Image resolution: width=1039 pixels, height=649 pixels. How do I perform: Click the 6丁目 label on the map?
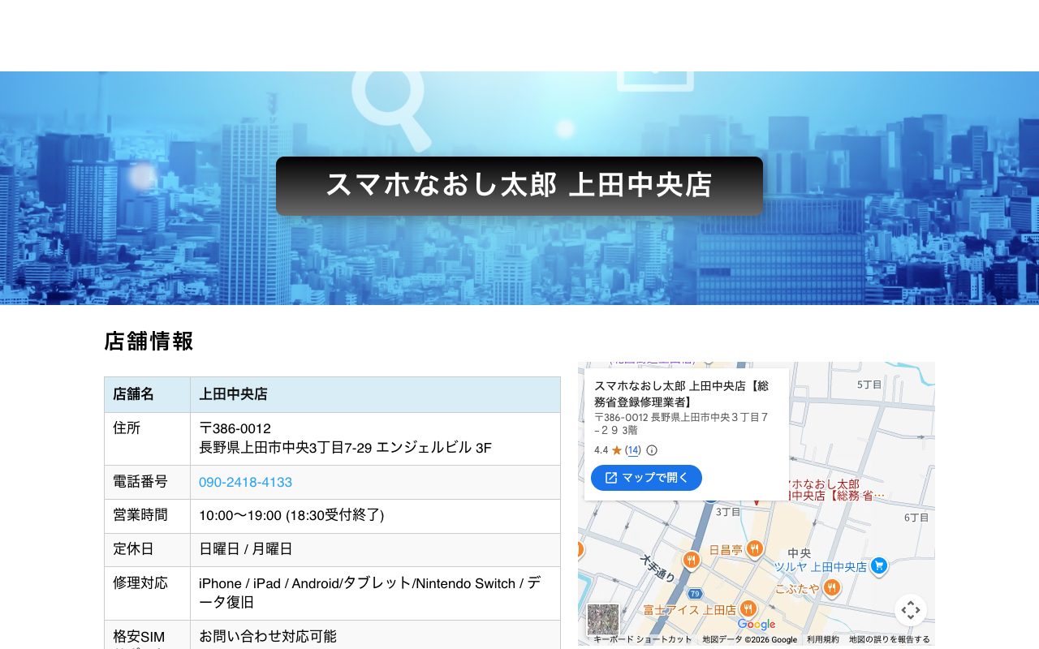[916, 518]
